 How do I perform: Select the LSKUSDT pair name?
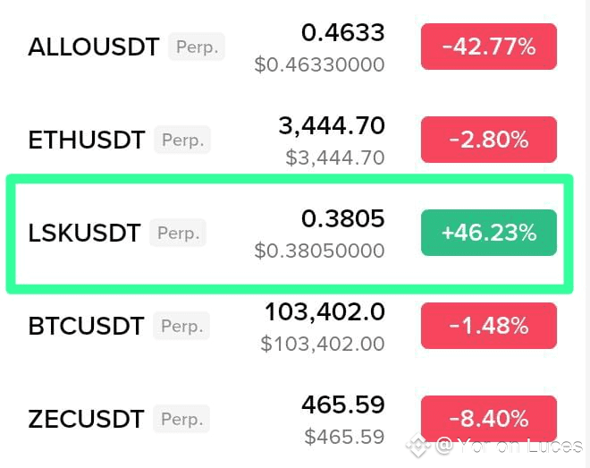(84, 234)
